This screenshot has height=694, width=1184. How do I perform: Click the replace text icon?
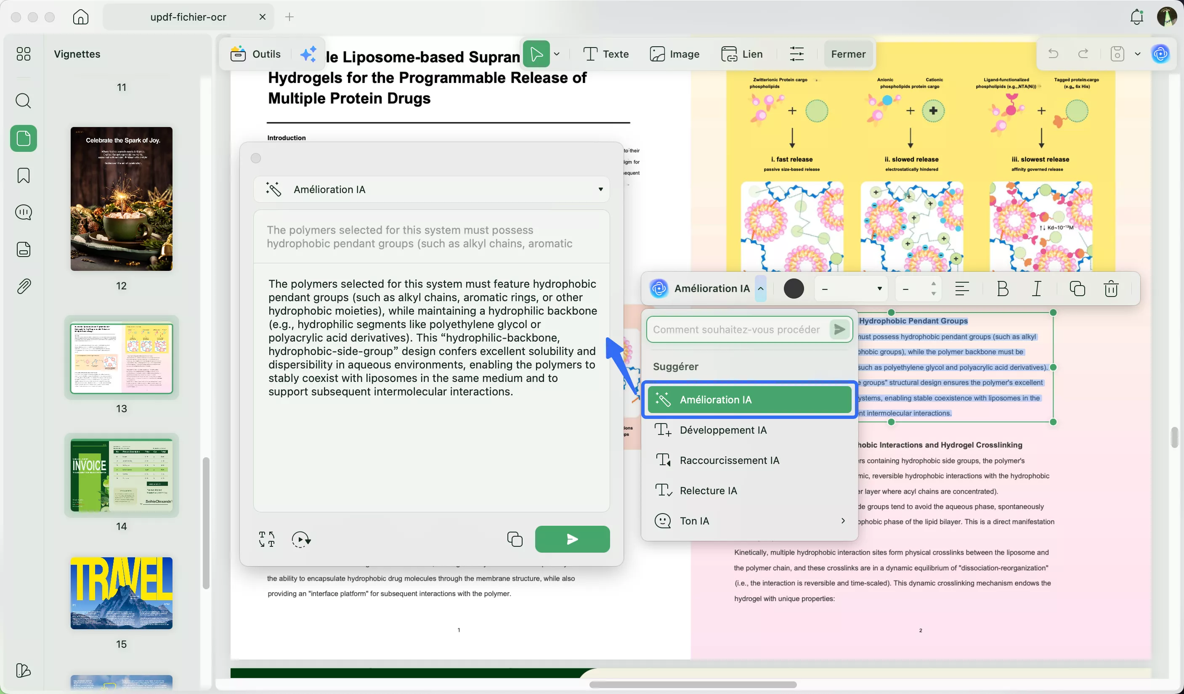coord(267,539)
